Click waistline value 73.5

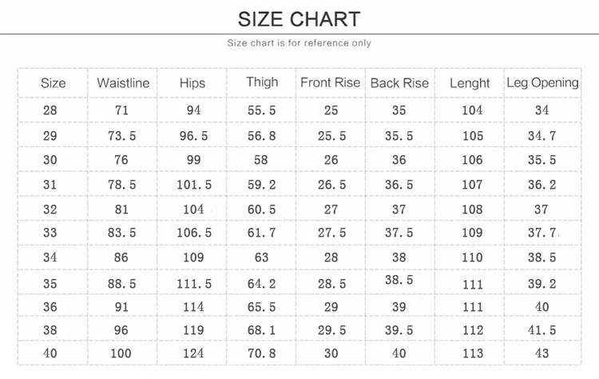(121, 136)
